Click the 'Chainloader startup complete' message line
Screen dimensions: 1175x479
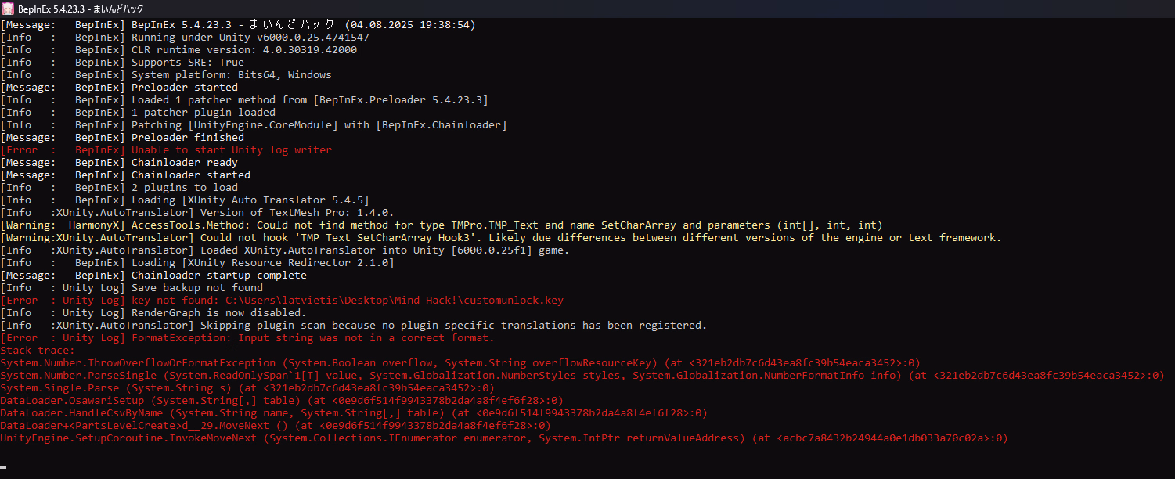[218, 276]
